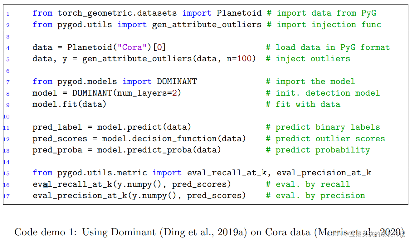Select 'import DOMINANT' on line 7
This screenshot has height=240, width=410.
(159, 82)
